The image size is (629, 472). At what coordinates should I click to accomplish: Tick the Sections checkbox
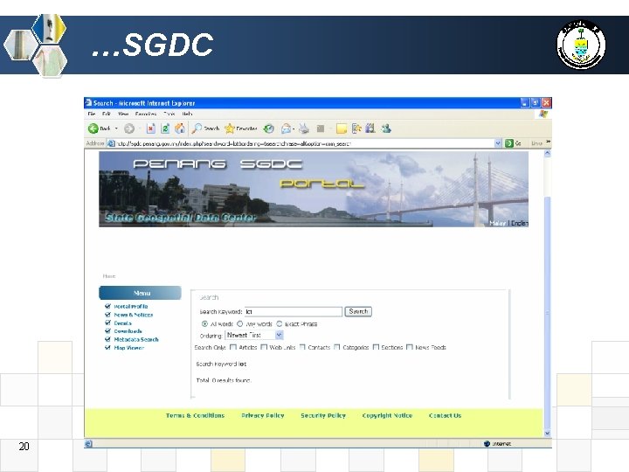tap(376, 347)
